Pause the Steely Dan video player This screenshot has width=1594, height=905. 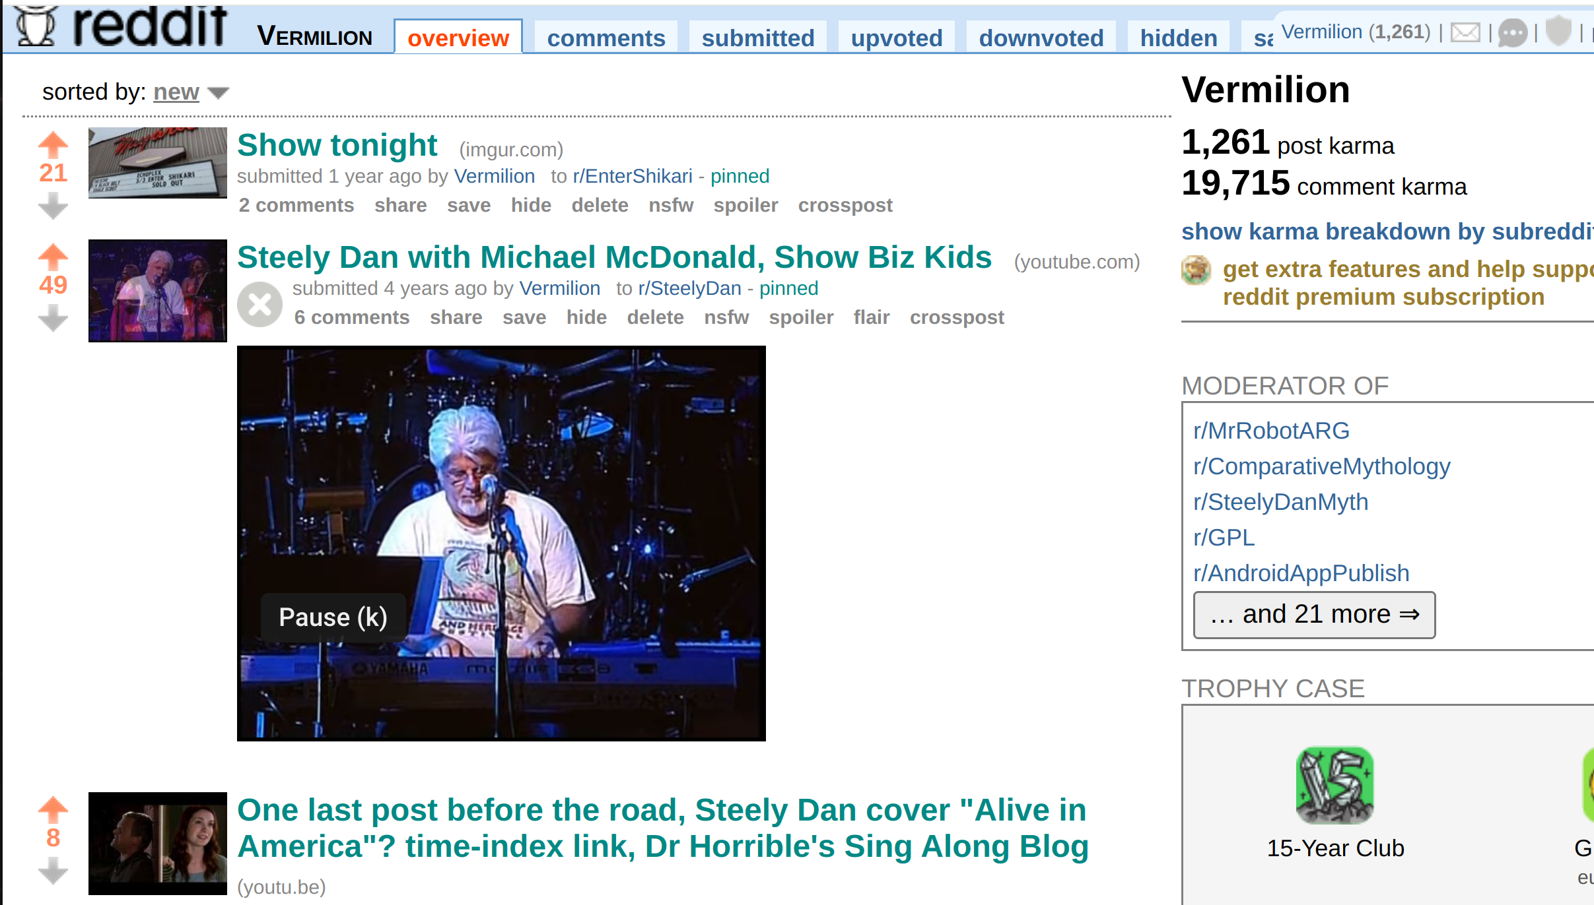(501, 543)
